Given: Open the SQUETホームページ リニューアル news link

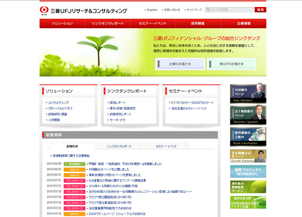Looking at the screenshot, I should coord(117,214).
